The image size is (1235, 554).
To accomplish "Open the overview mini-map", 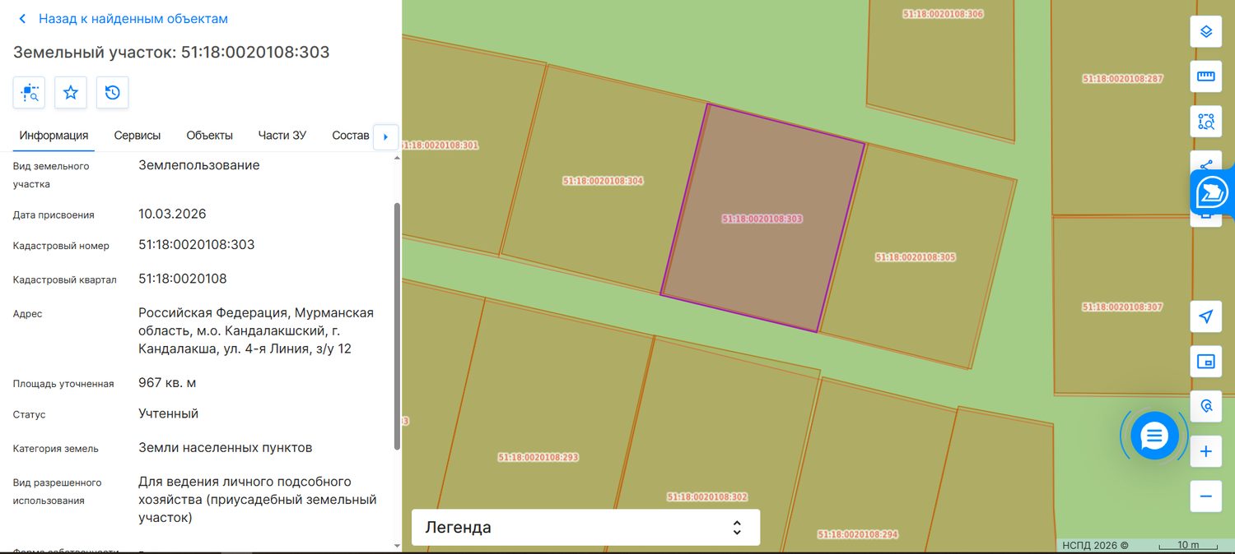I will [1206, 362].
